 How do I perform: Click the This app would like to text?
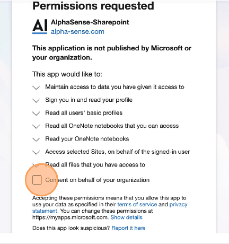(67, 74)
